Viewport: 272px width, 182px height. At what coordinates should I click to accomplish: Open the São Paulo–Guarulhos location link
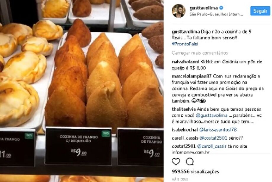tap(216, 15)
